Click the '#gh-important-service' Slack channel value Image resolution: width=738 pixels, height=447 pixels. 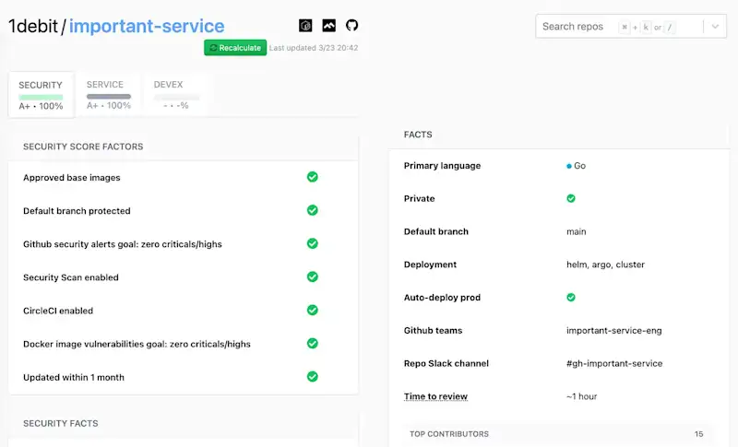(x=614, y=363)
